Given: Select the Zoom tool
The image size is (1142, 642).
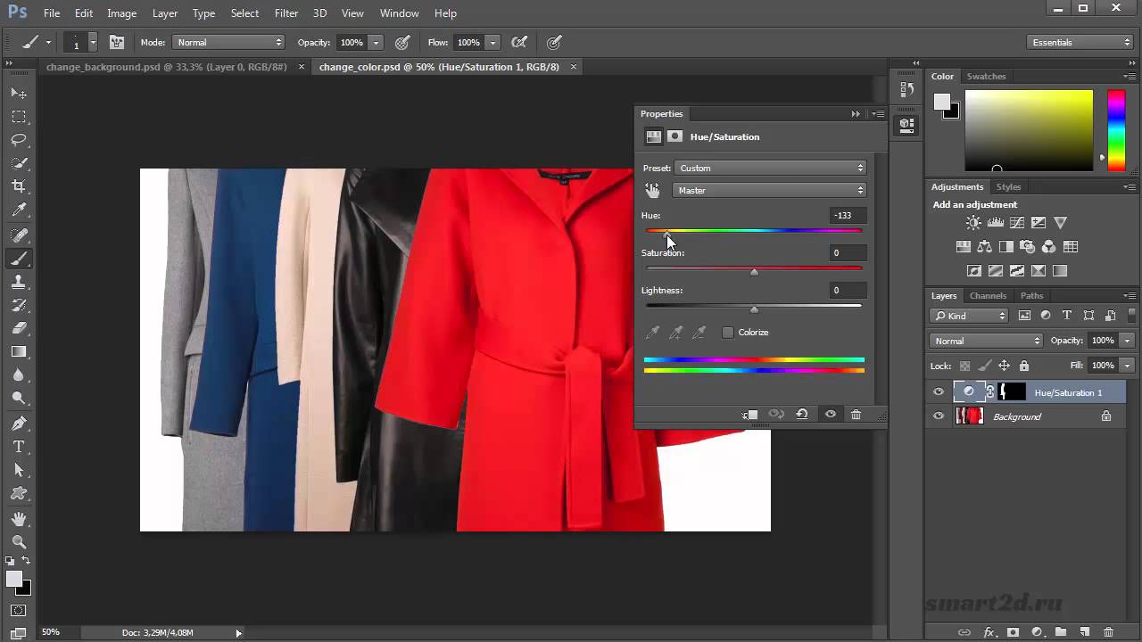Looking at the screenshot, I should coord(19,542).
